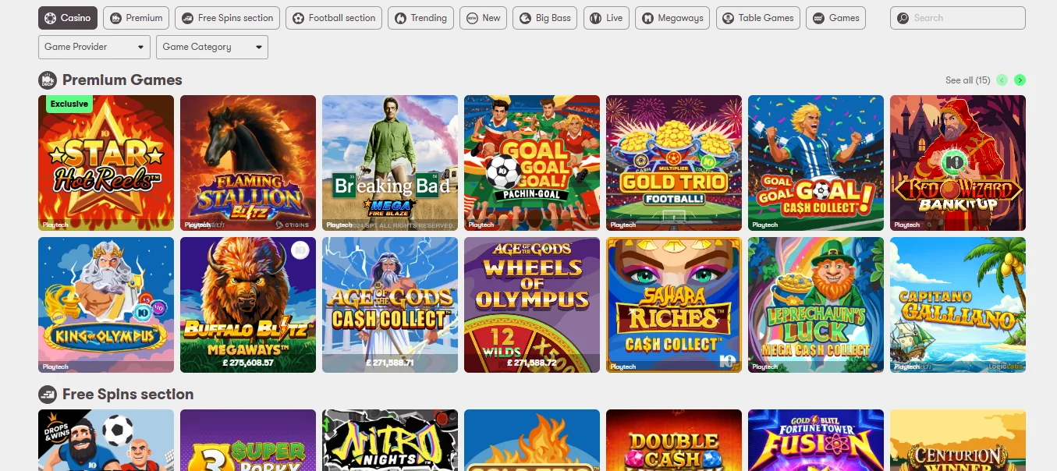Click previous arrow in Premium Games

click(x=1002, y=80)
